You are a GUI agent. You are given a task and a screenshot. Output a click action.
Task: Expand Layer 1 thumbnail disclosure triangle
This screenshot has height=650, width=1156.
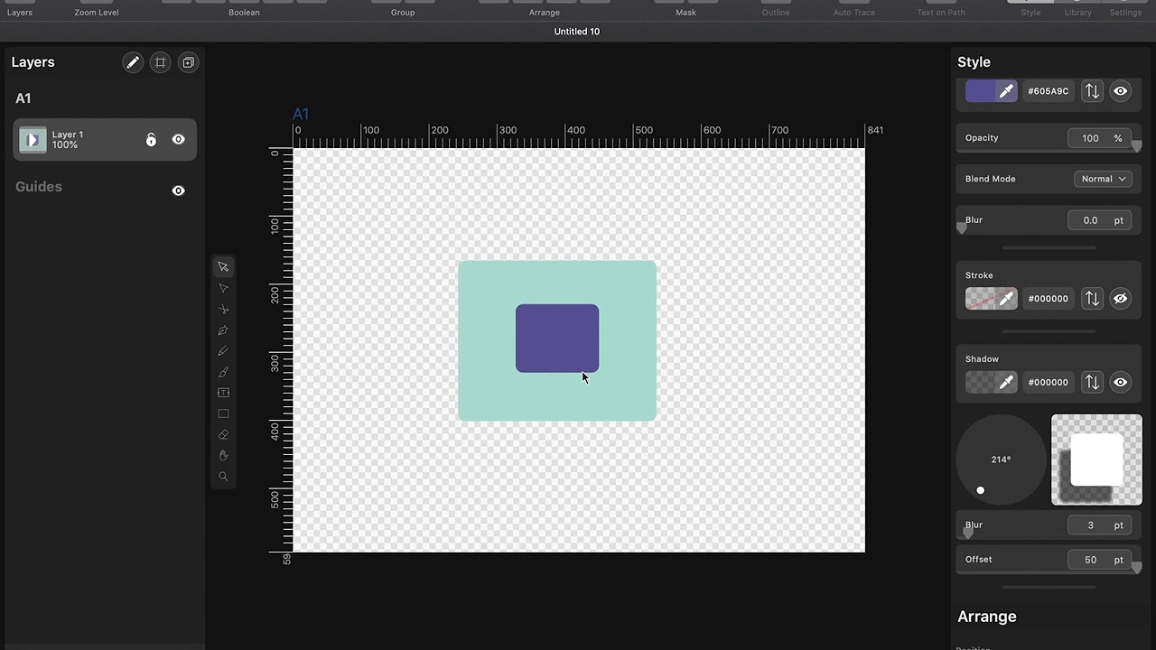pos(33,140)
